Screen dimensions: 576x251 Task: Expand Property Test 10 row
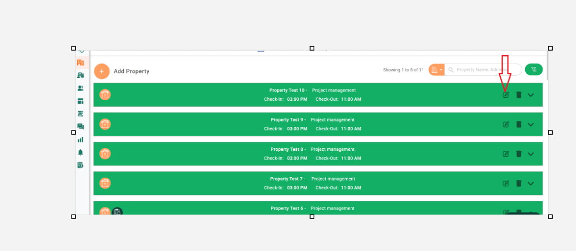tap(531, 95)
